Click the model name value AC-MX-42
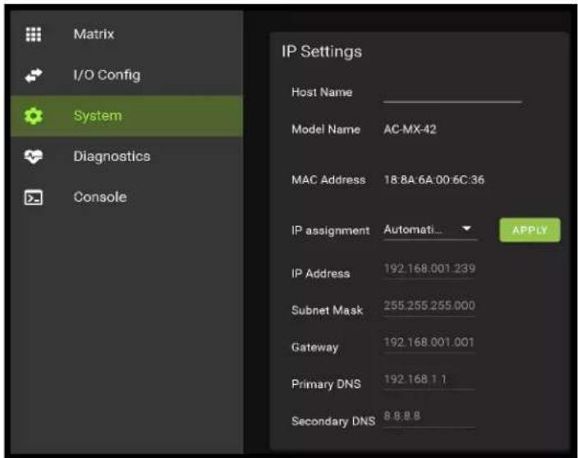Viewport: 578px width, 458px height. point(410,130)
